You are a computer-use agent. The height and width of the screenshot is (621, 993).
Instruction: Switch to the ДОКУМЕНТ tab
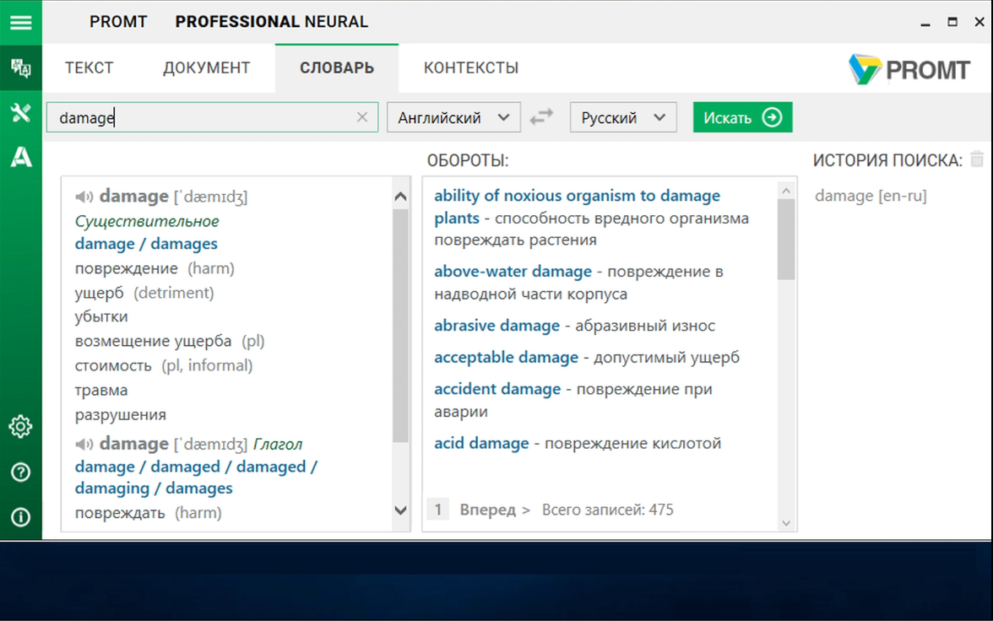click(206, 67)
